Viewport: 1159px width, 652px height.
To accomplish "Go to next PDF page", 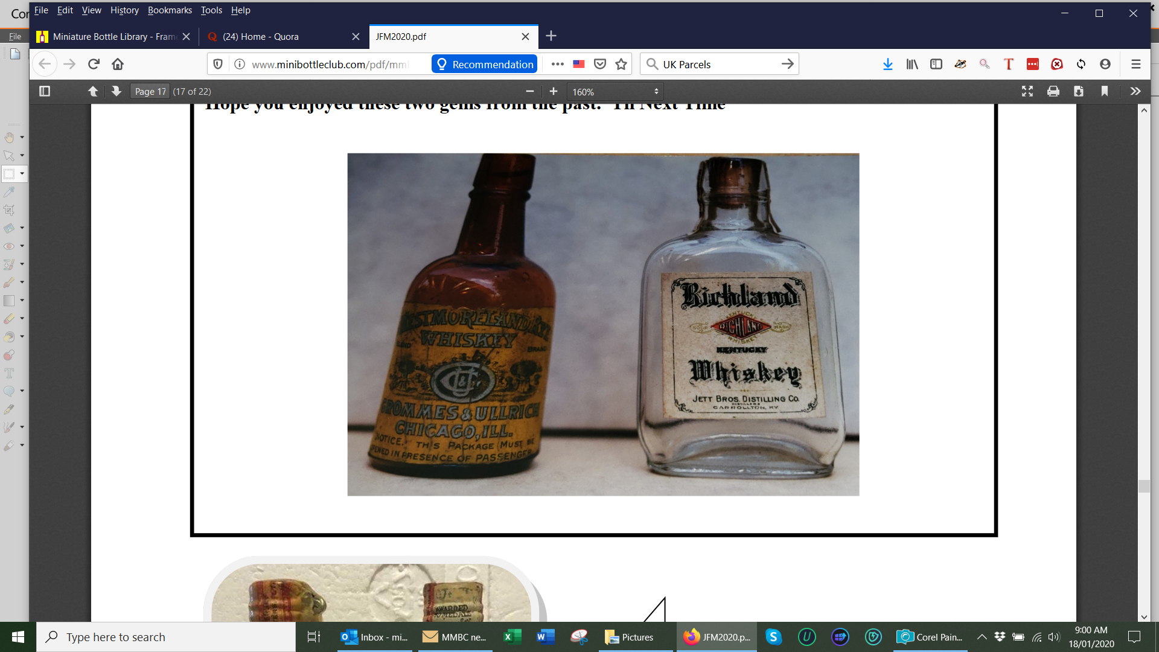I will 117,91.
